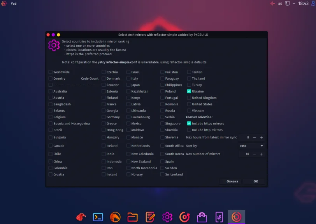Click the Max hours from latest mirror sync field
The height and width of the screenshot is (224, 316).
point(248,137)
